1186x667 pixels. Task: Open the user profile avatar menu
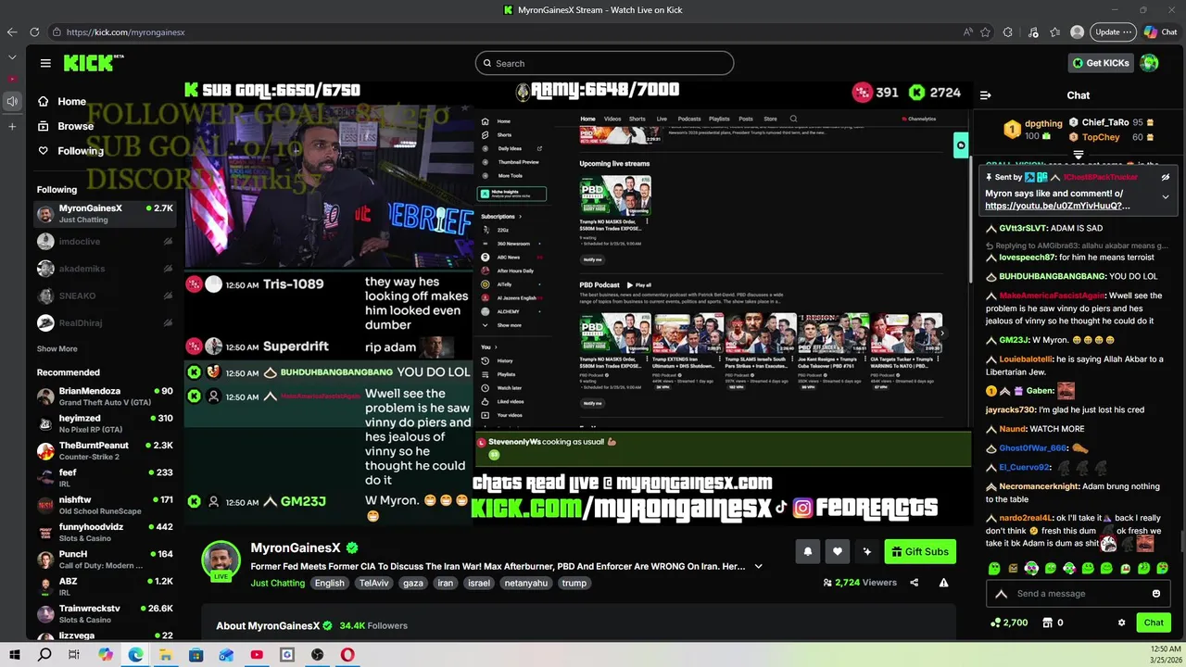(x=1150, y=63)
